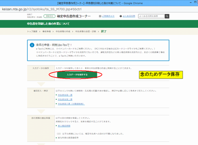The image size is (198, 145).
Task: Click the green 入力データを保存する button
Action: click(77, 75)
